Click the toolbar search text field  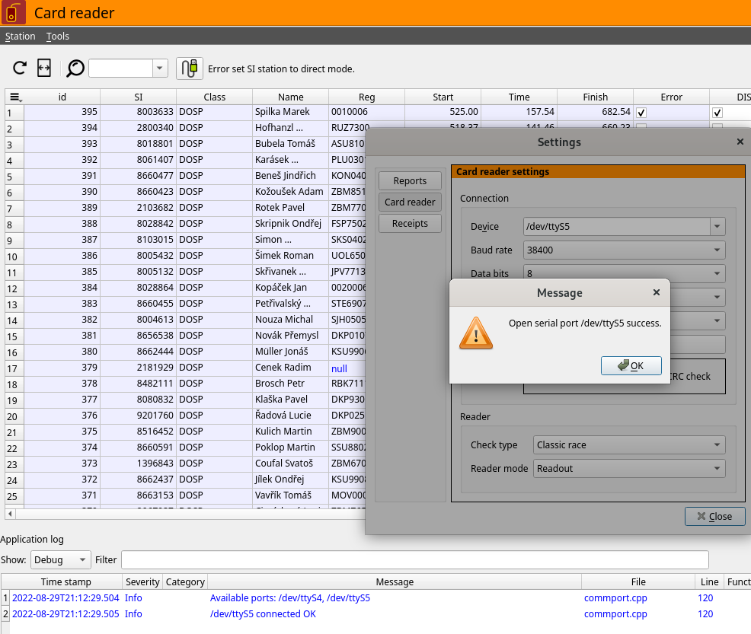pos(121,68)
